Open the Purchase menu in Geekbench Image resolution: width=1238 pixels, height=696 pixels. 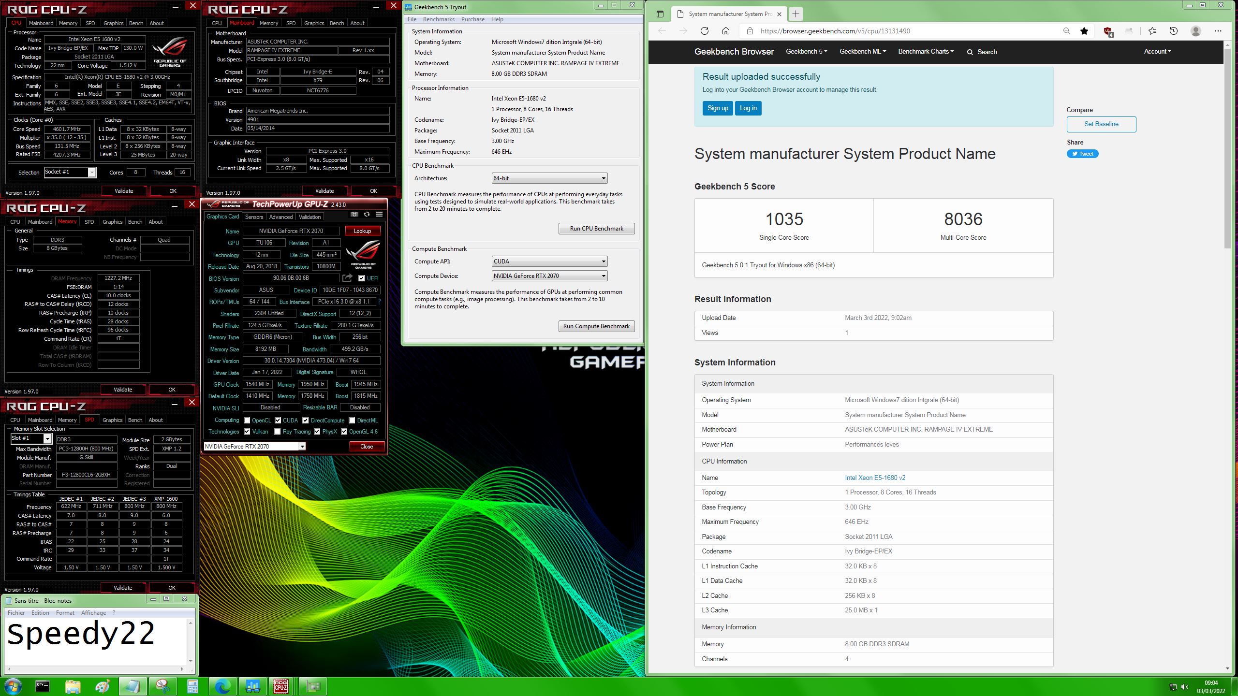coord(472,19)
